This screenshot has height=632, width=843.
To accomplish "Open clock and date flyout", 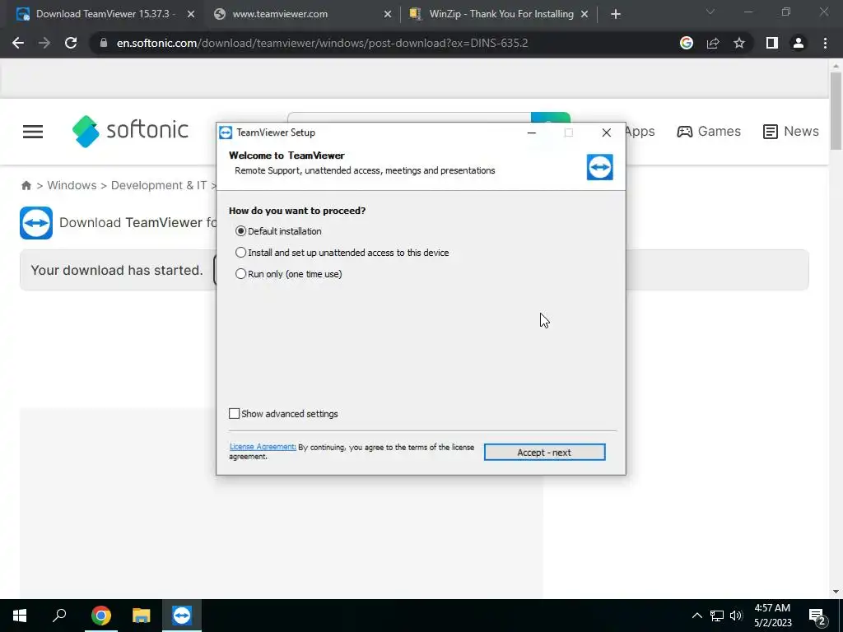I will click(x=772, y=616).
